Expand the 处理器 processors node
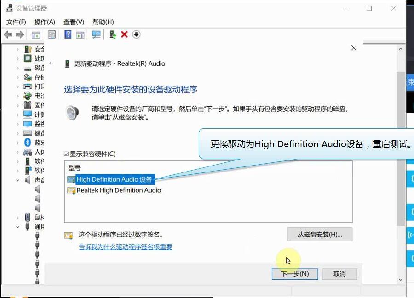Image resolution: width=414 pixels, height=298 pixels. [17, 58]
